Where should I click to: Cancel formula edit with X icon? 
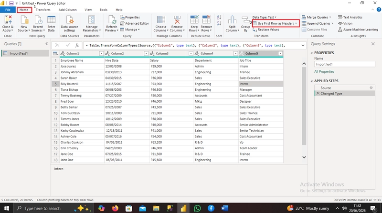[x=57, y=45]
